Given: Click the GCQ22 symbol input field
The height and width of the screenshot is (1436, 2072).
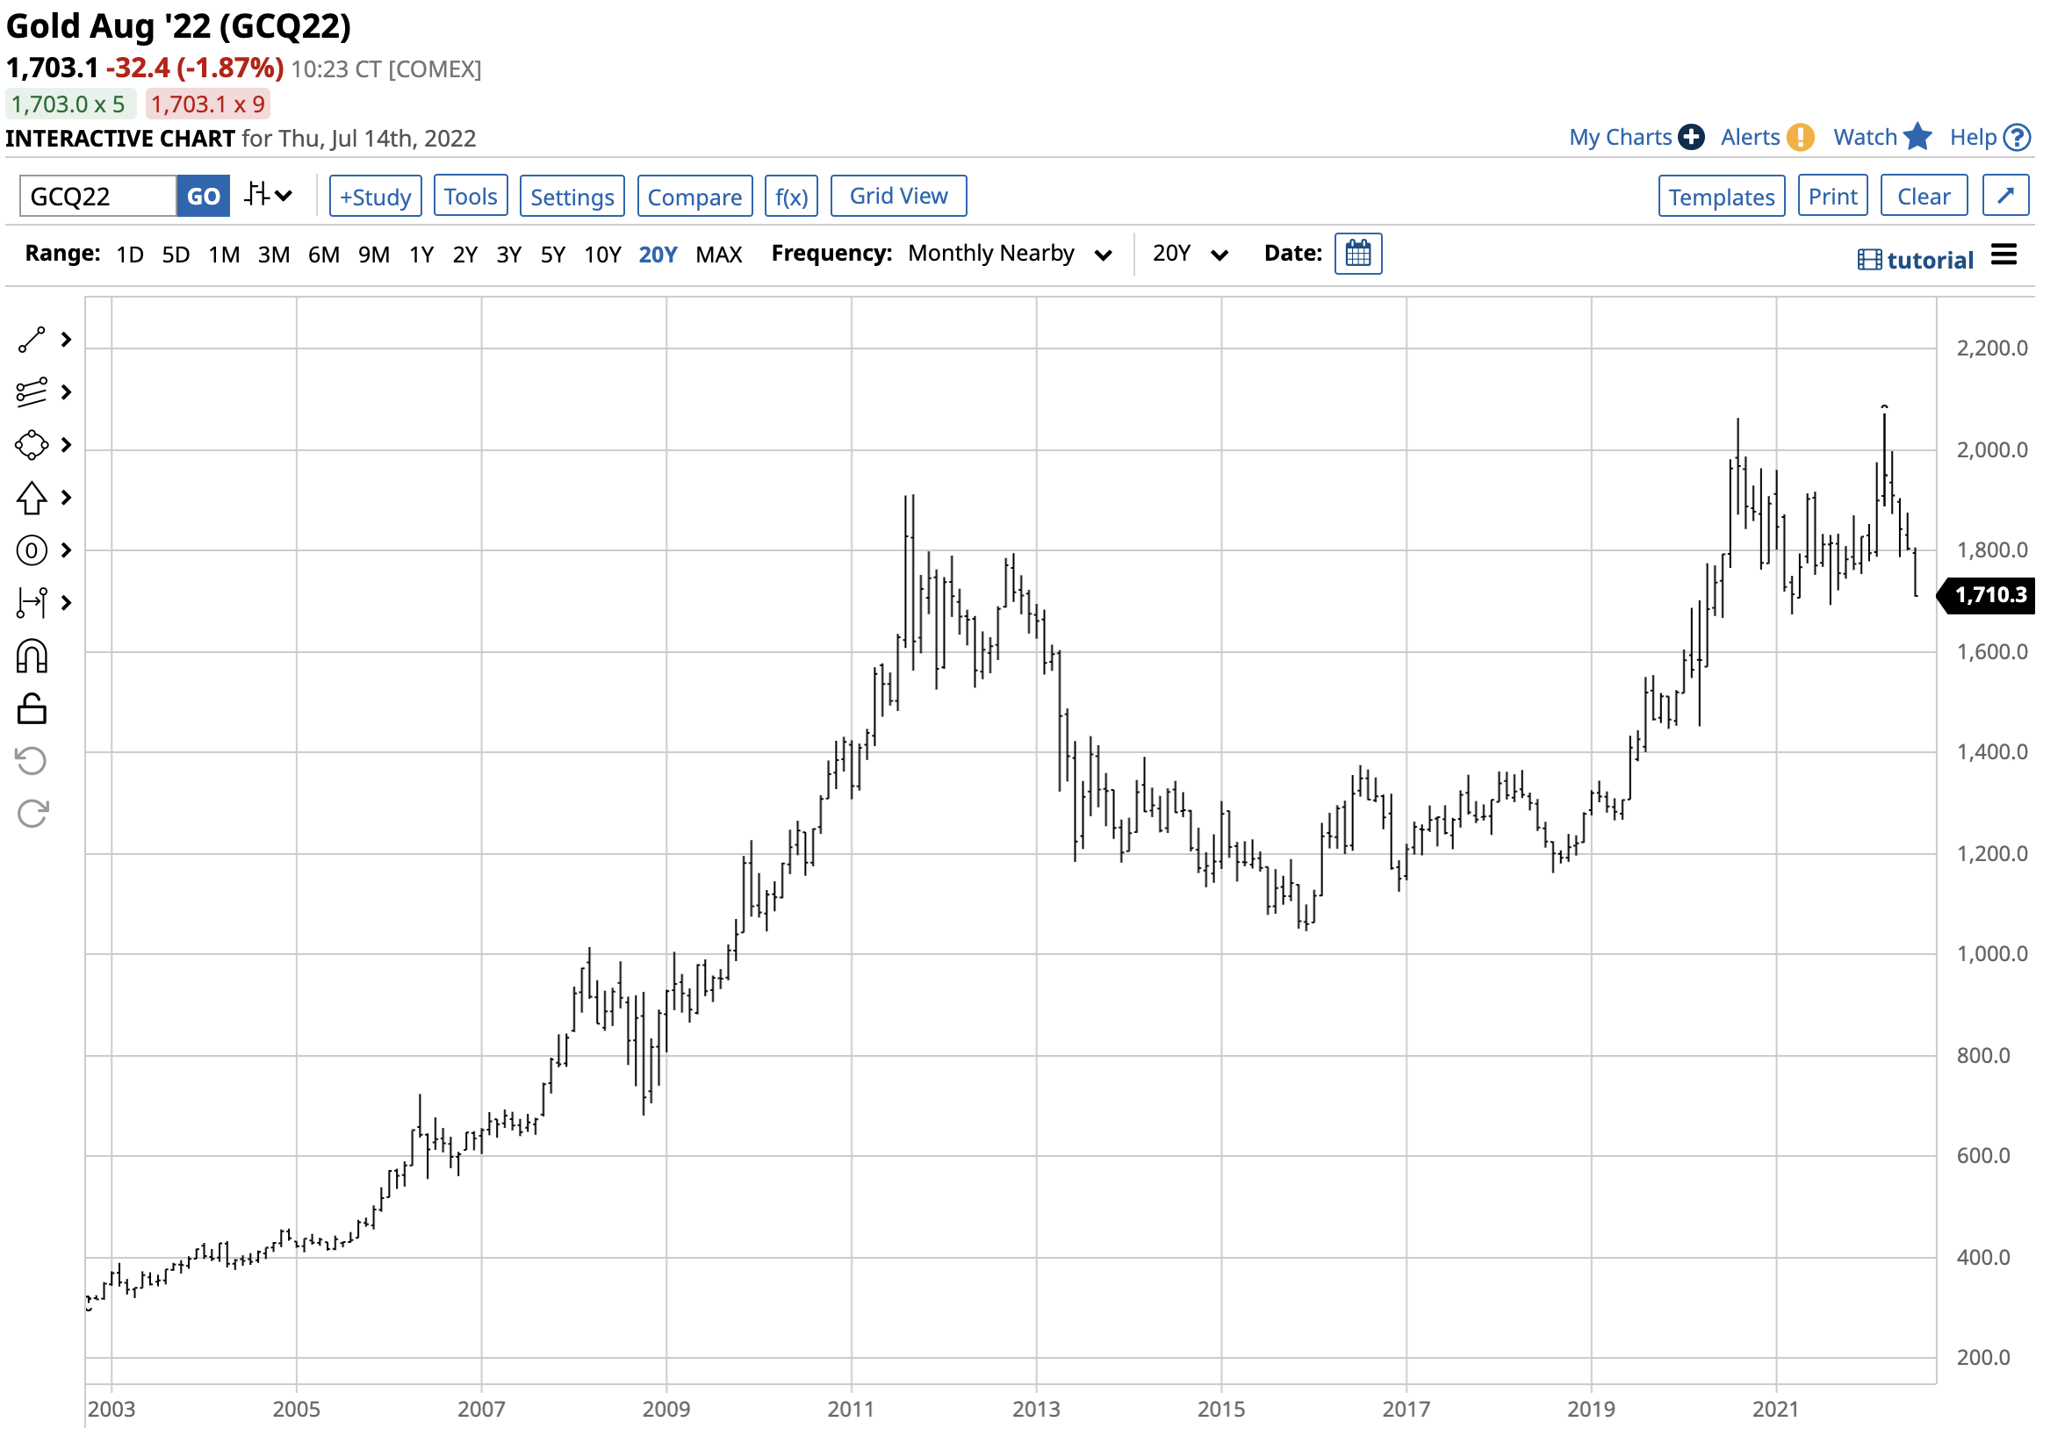Looking at the screenshot, I should click(x=97, y=196).
